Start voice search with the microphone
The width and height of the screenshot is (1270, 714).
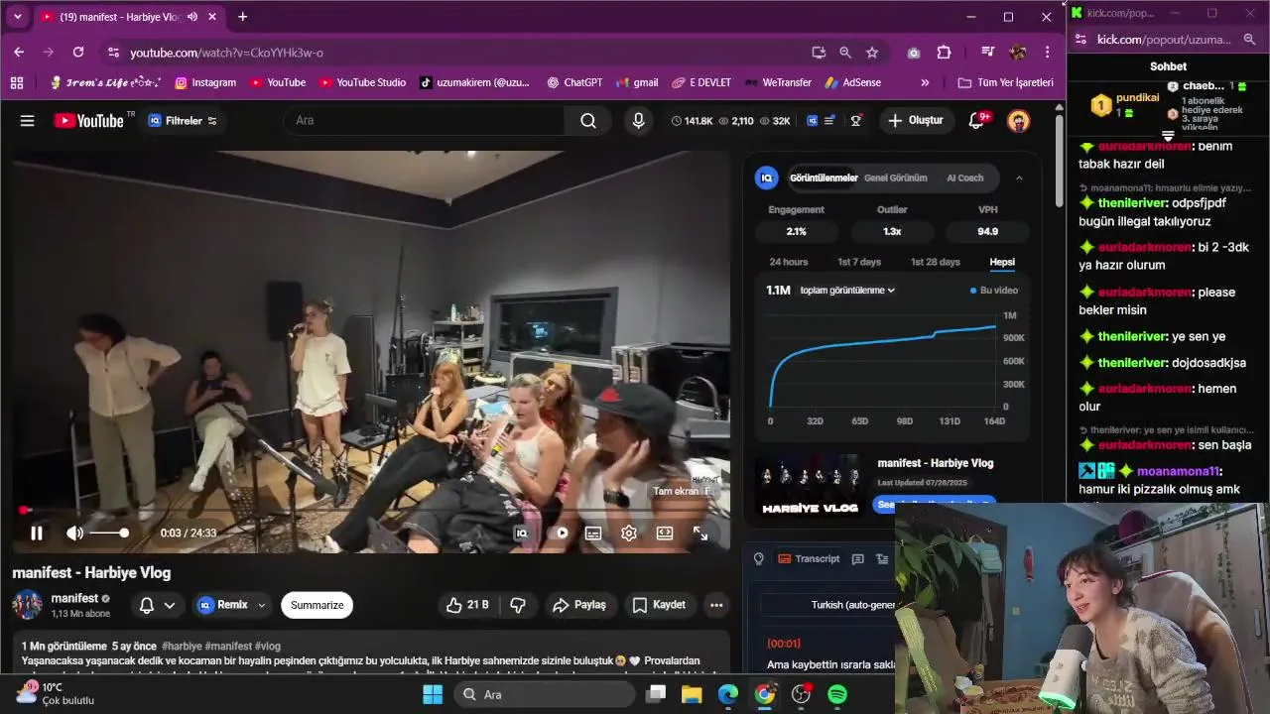[638, 121]
